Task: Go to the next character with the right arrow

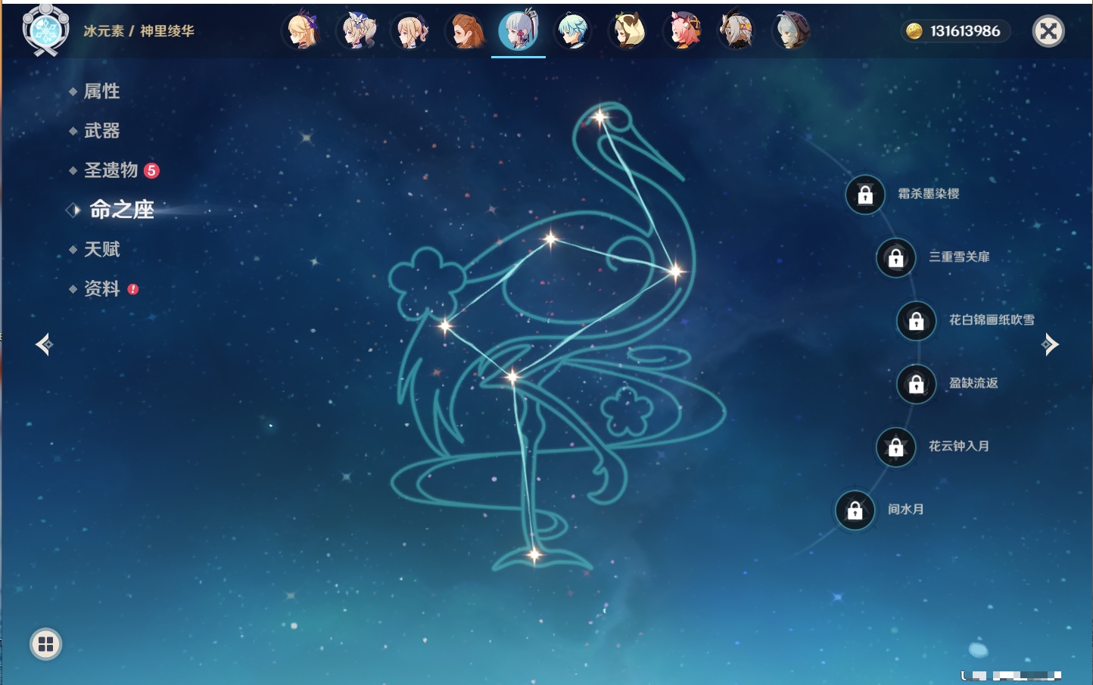Action: click(1050, 344)
